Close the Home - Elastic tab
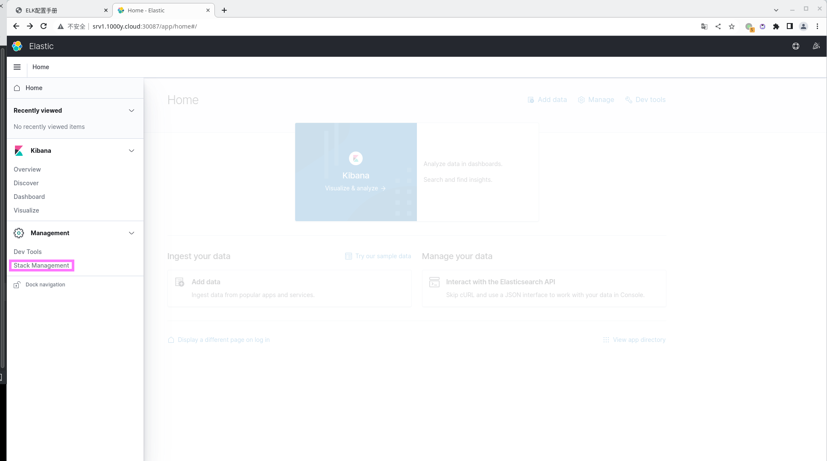Viewport: 827px width, 461px height. coord(208,10)
